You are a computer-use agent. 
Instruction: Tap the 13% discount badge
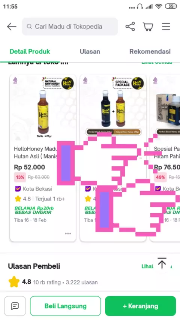tap(20, 177)
